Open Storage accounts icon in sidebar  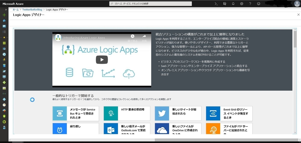[x=4, y=88]
